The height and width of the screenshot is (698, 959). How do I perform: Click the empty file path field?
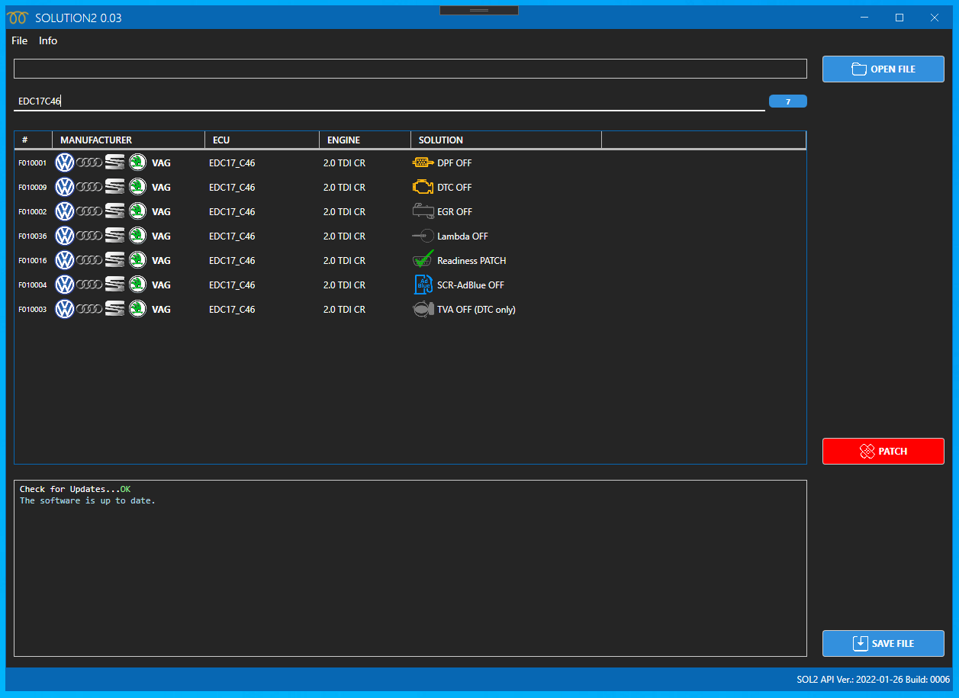tap(410, 69)
